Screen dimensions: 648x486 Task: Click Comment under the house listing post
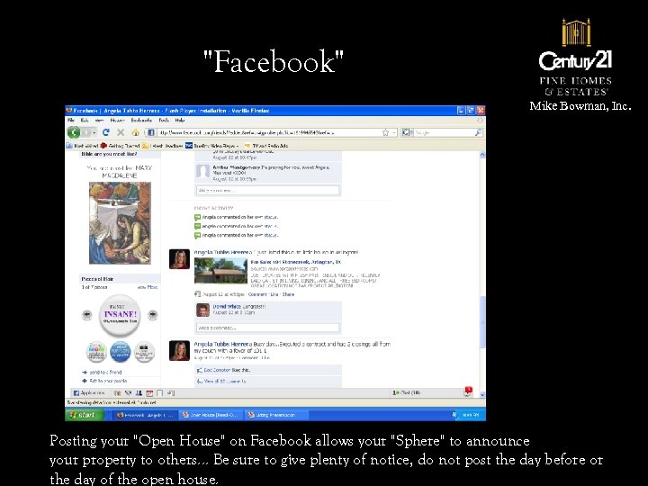pos(257,294)
